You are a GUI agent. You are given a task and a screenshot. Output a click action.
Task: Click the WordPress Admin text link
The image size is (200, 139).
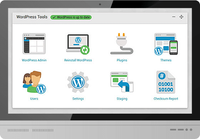coord(34,60)
